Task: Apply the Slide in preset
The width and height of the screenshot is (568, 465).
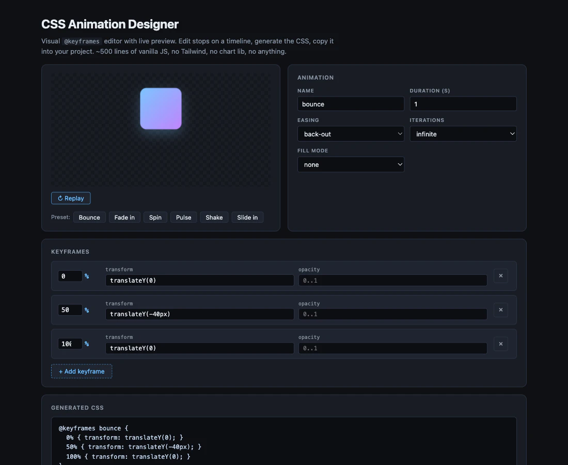Action: click(247, 218)
